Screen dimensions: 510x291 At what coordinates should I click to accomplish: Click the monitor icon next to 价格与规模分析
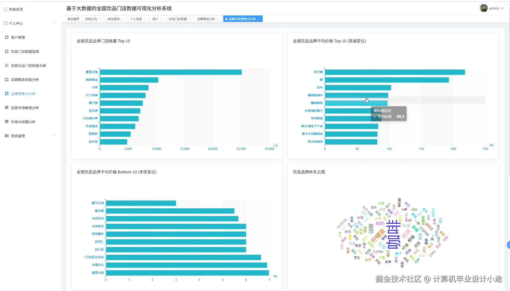(6, 122)
